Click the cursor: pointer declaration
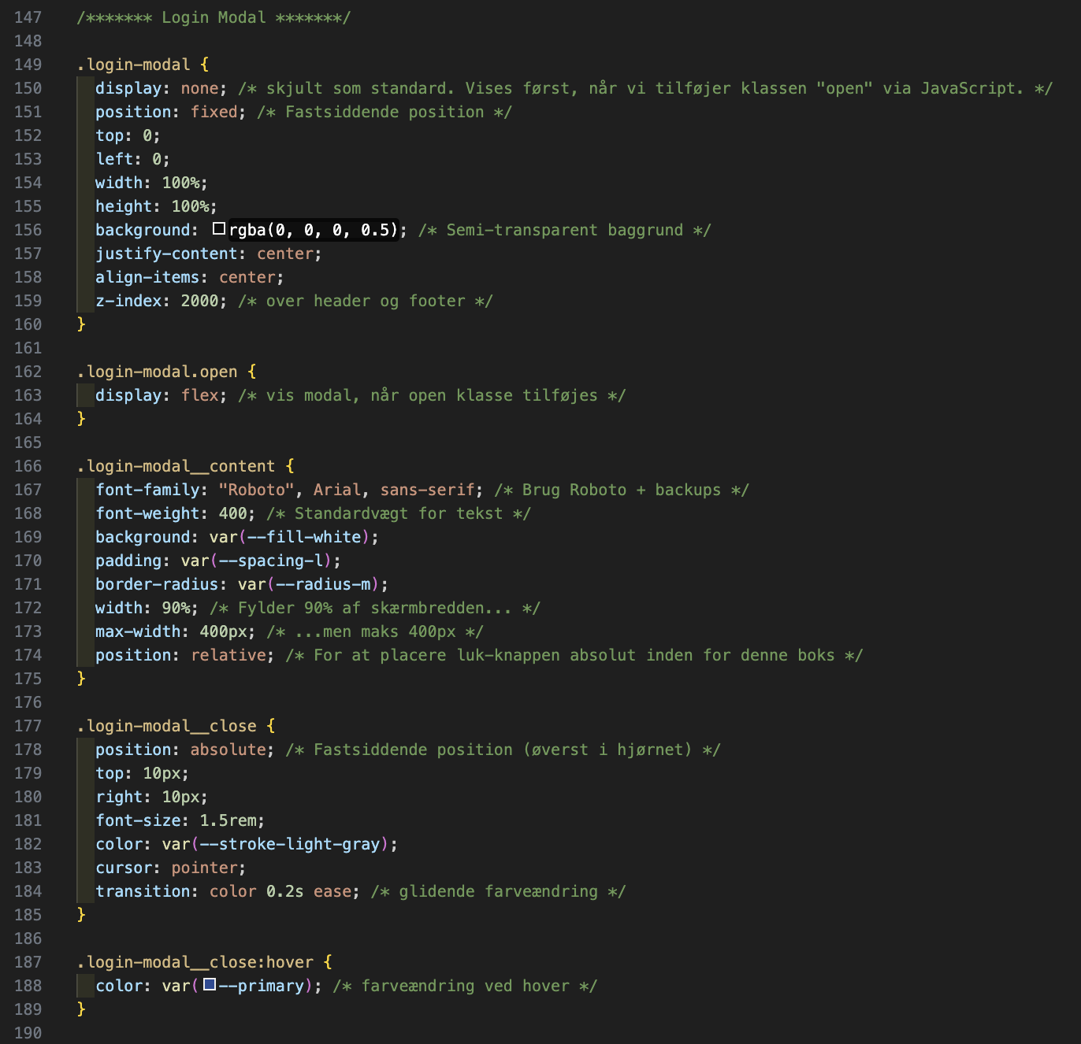The width and height of the screenshot is (1081, 1044). click(x=171, y=868)
